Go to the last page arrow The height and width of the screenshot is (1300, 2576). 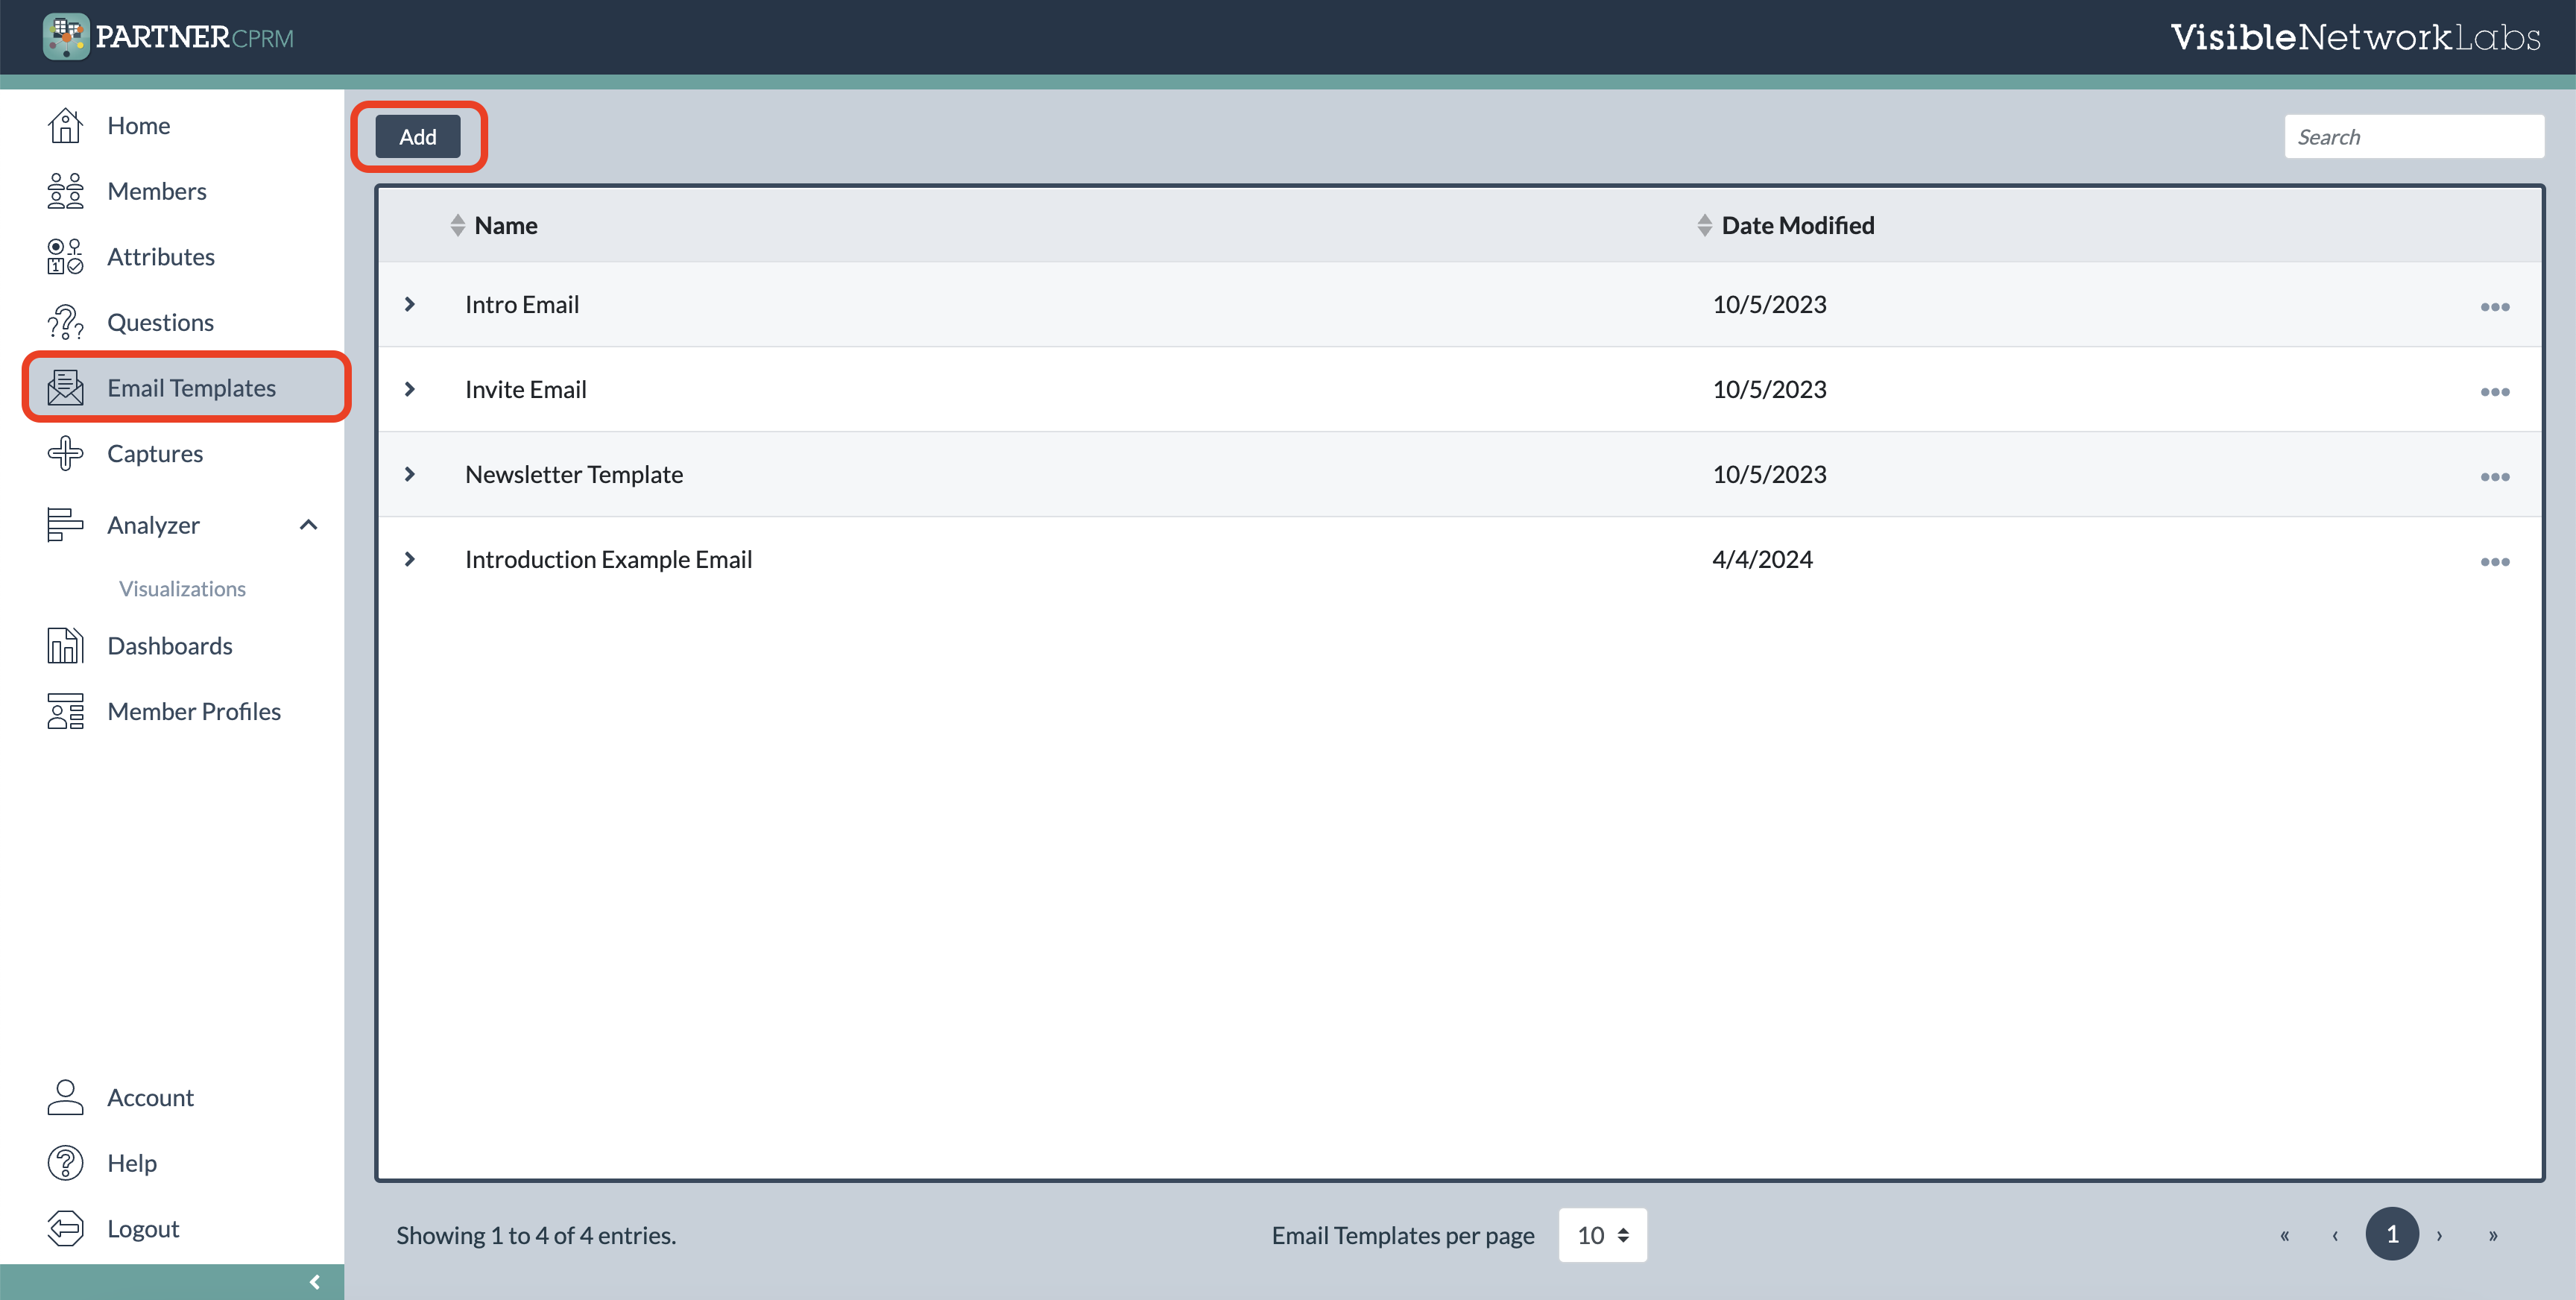pos(2492,1235)
